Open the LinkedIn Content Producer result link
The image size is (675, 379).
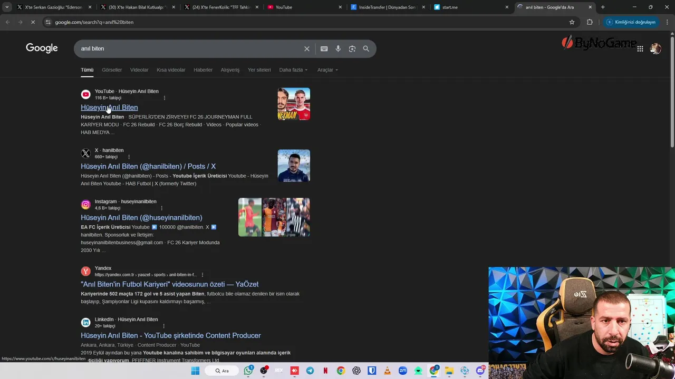click(171, 335)
